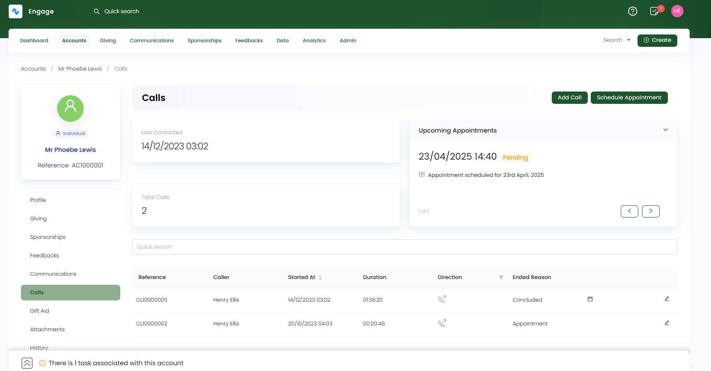Click task associated with this account message
This screenshot has height=371, width=711.
(x=116, y=363)
